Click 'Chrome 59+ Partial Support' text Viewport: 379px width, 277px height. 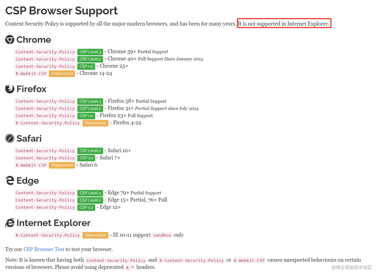coord(138,52)
